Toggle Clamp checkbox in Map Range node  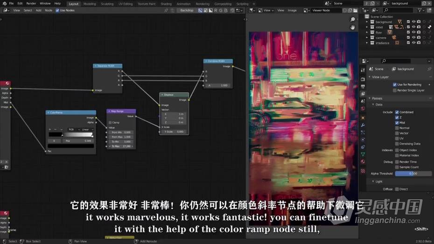(x=110, y=122)
